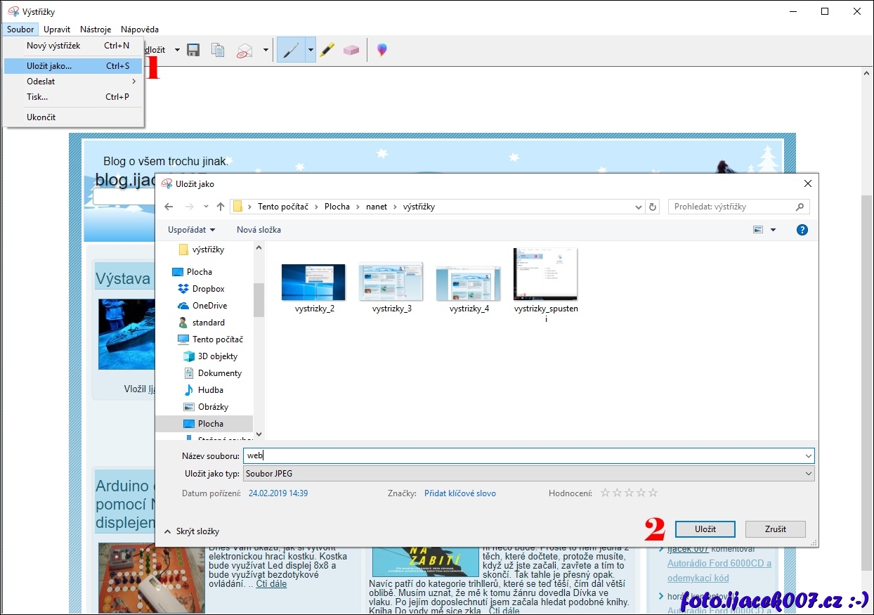Click the 'Zrušit' button
This screenshot has height=615, width=874.
pyautogui.click(x=775, y=529)
